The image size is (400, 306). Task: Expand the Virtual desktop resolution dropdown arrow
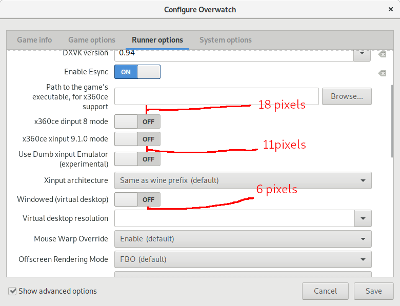tap(363, 218)
